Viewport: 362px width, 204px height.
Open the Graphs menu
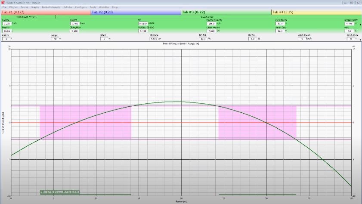point(35,7)
